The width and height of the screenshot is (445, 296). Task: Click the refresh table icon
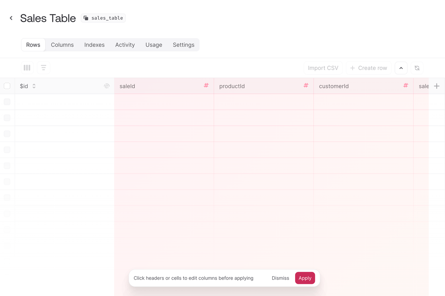[x=417, y=68]
